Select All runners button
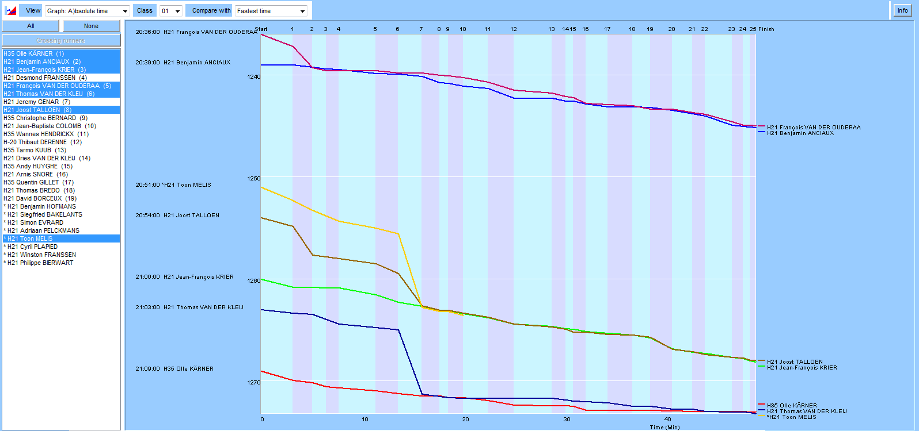919x431 pixels. pos(31,26)
